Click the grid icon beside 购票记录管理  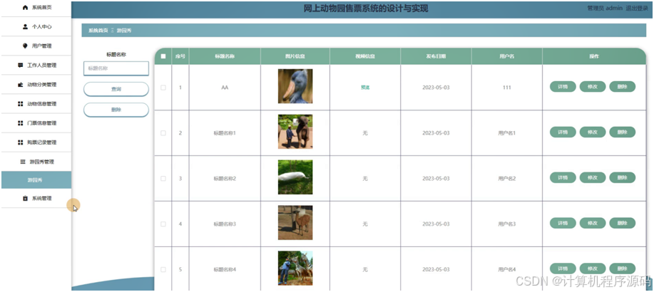pos(21,142)
